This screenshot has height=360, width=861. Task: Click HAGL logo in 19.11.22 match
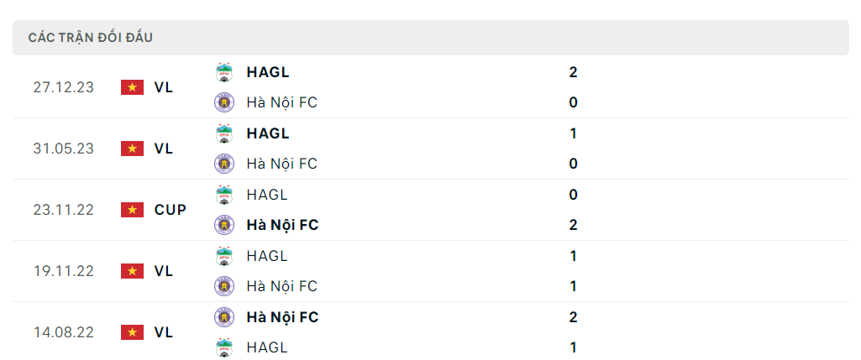[x=223, y=256]
